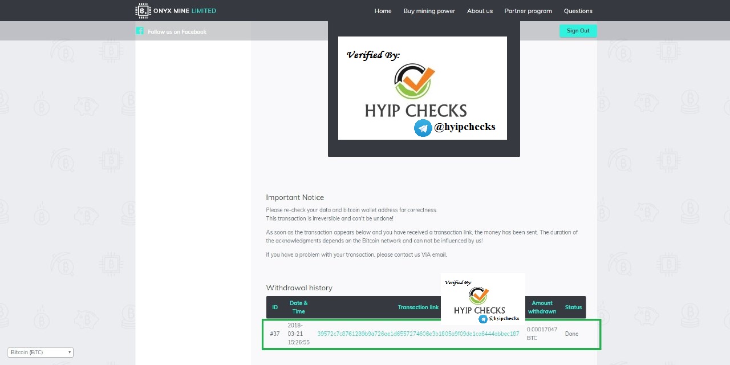The width and height of the screenshot is (730, 365).
Task: Click the Onyx Mine chip logo icon
Action: coord(143,11)
